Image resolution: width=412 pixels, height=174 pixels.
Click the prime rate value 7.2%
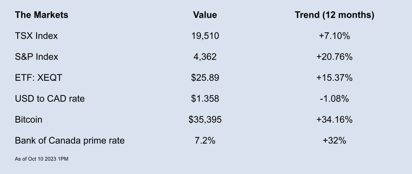205,141
